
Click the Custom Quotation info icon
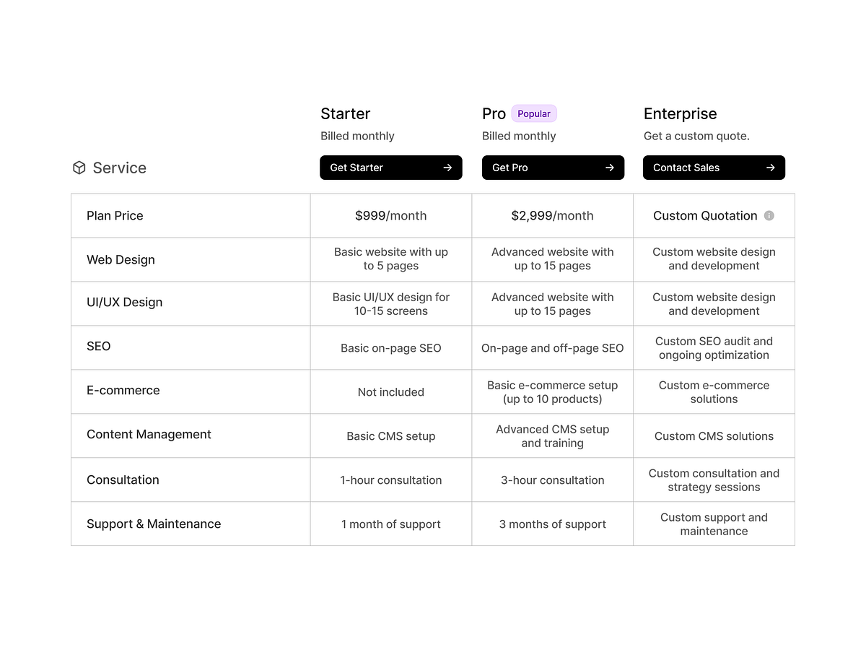click(x=769, y=215)
